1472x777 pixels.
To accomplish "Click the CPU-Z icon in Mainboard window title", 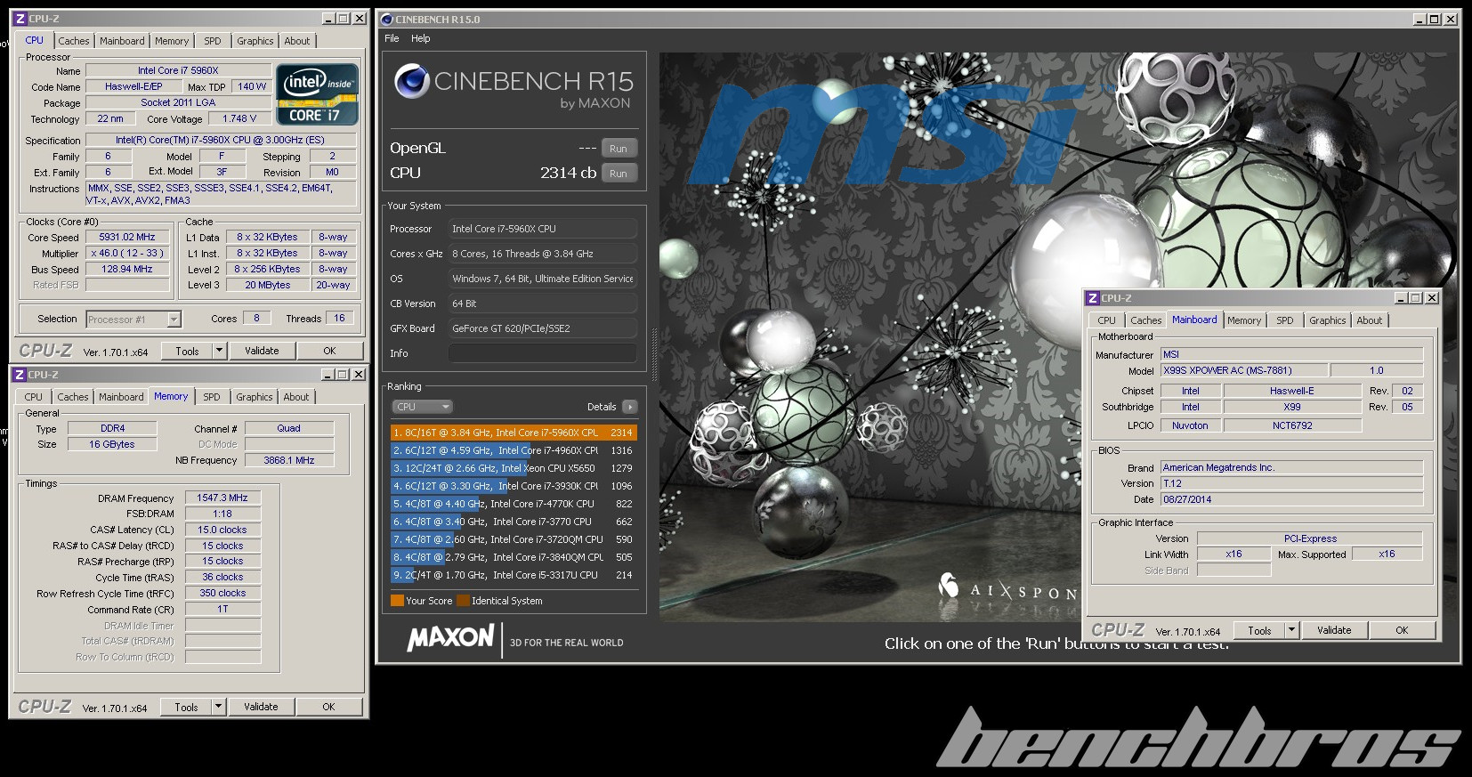I will tap(1093, 298).
